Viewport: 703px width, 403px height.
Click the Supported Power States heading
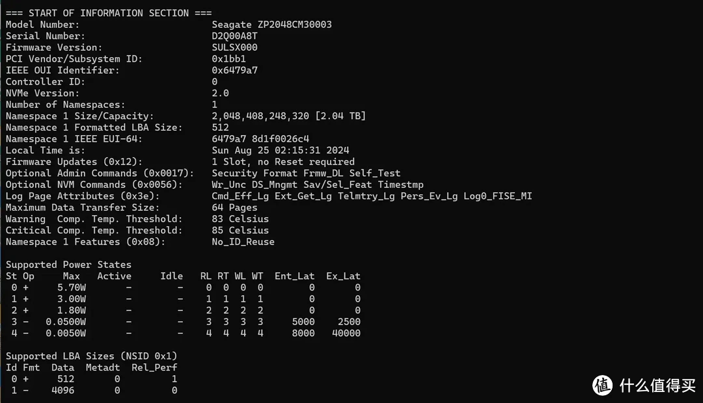[68, 265]
